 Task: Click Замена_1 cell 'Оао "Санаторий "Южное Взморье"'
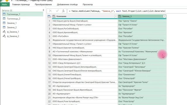142,71
